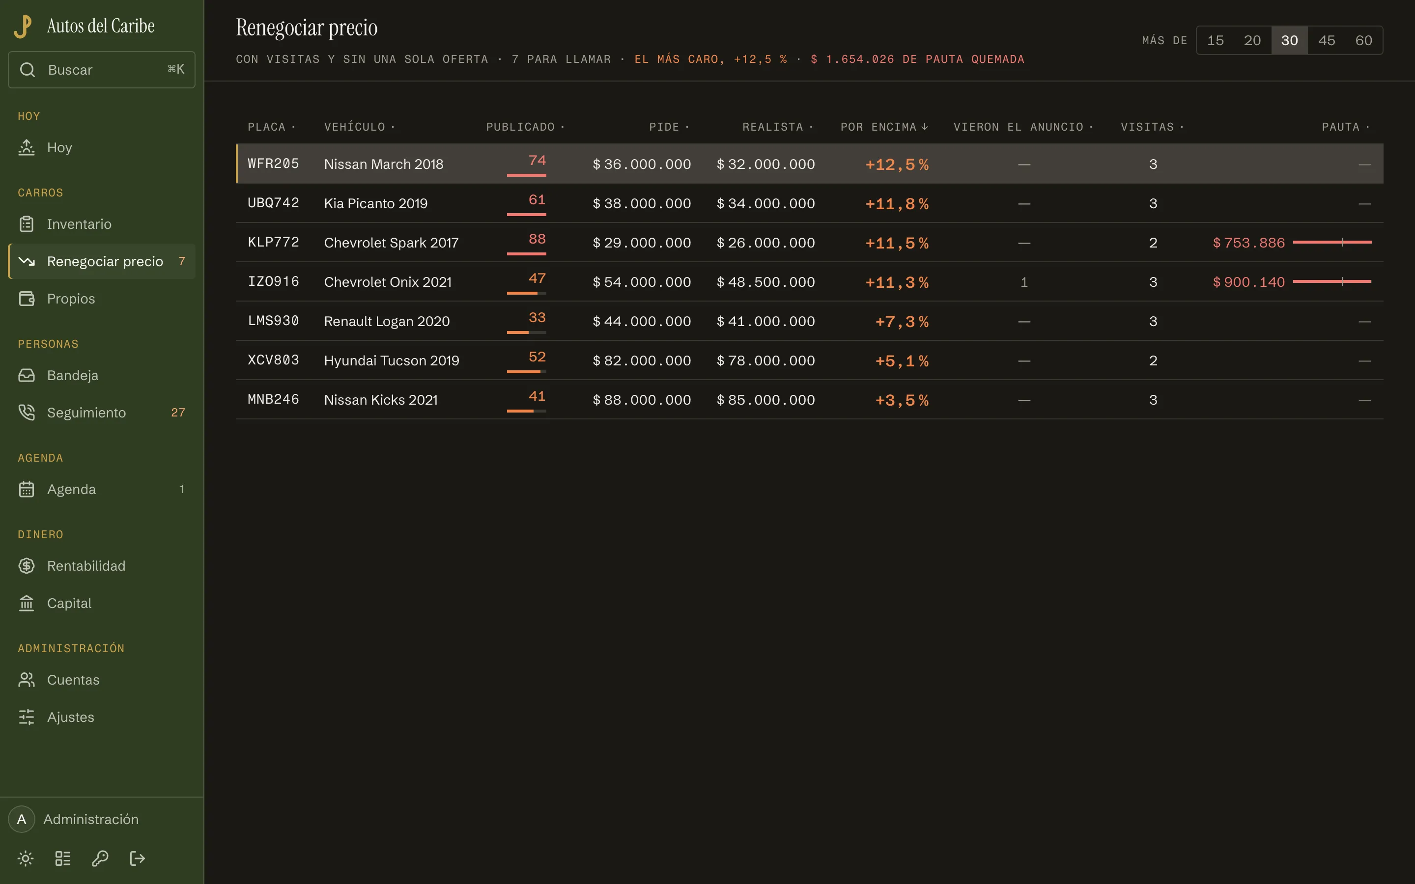Open the Hoy sunrise icon
The image size is (1415, 884).
tap(27, 147)
